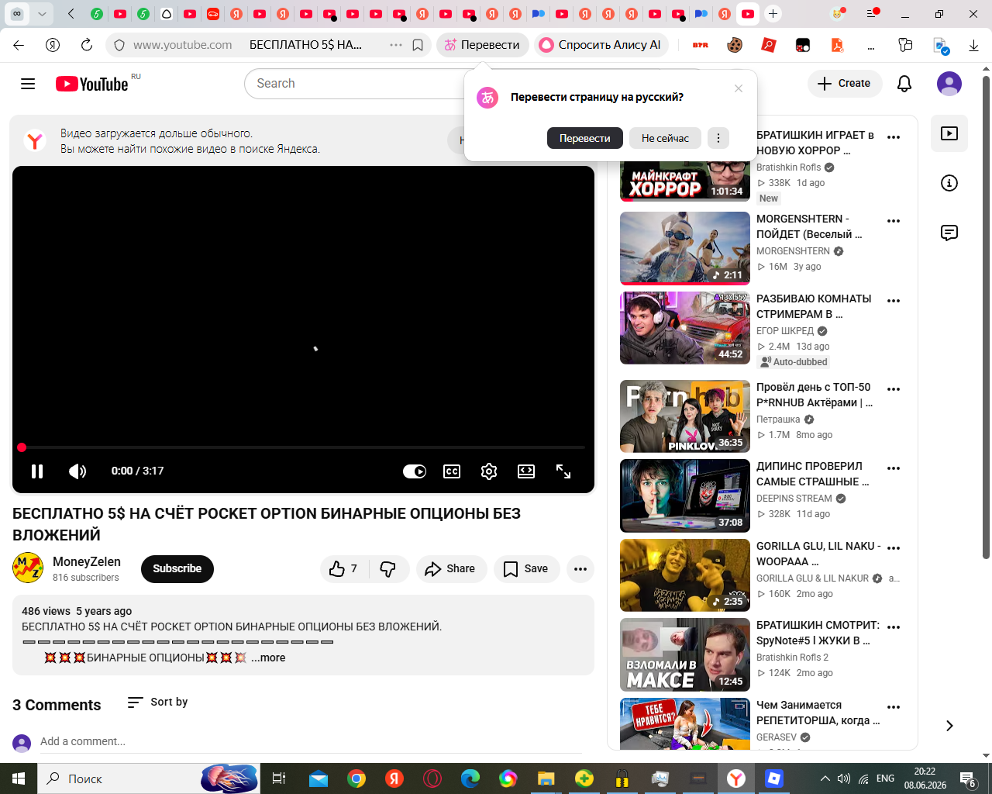The width and height of the screenshot is (992, 794).
Task: Open File Explorer from the taskbar
Action: pyautogui.click(x=546, y=778)
